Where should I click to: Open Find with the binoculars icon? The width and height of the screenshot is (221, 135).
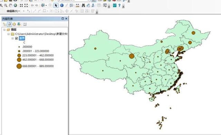[x=83, y=6]
